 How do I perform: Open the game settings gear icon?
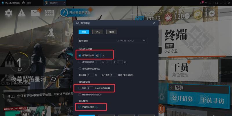[x=9, y=13]
